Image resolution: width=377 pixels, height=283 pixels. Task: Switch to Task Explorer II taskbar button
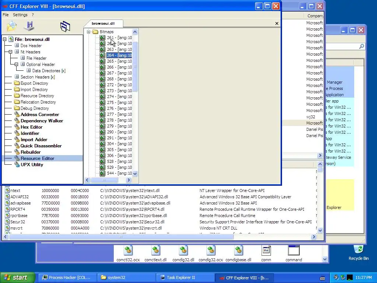pos(185,277)
